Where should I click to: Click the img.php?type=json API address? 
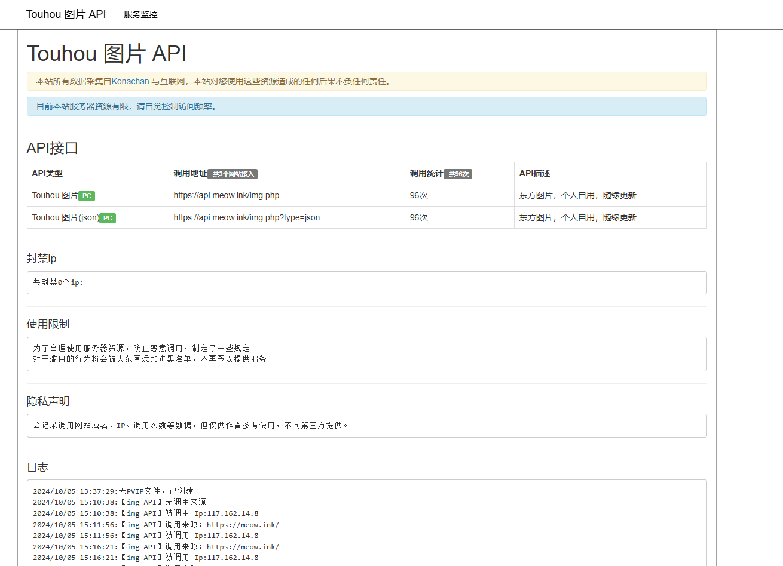[x=247, y=217]
